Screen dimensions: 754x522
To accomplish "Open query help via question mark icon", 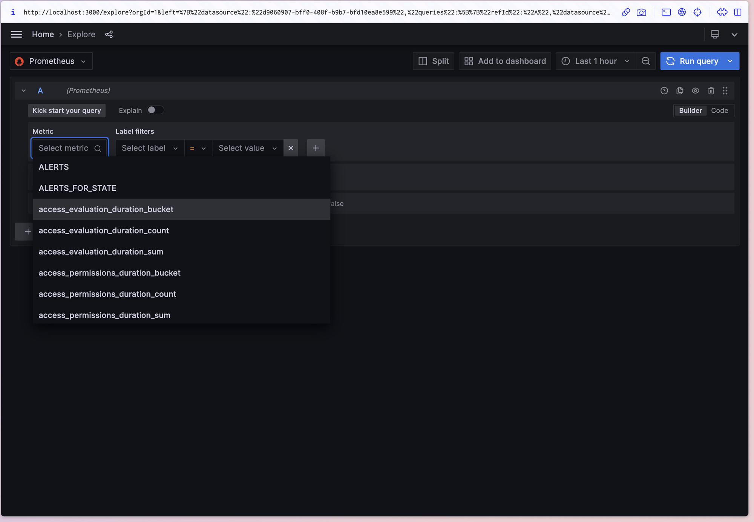I will (x=664, y=91).
